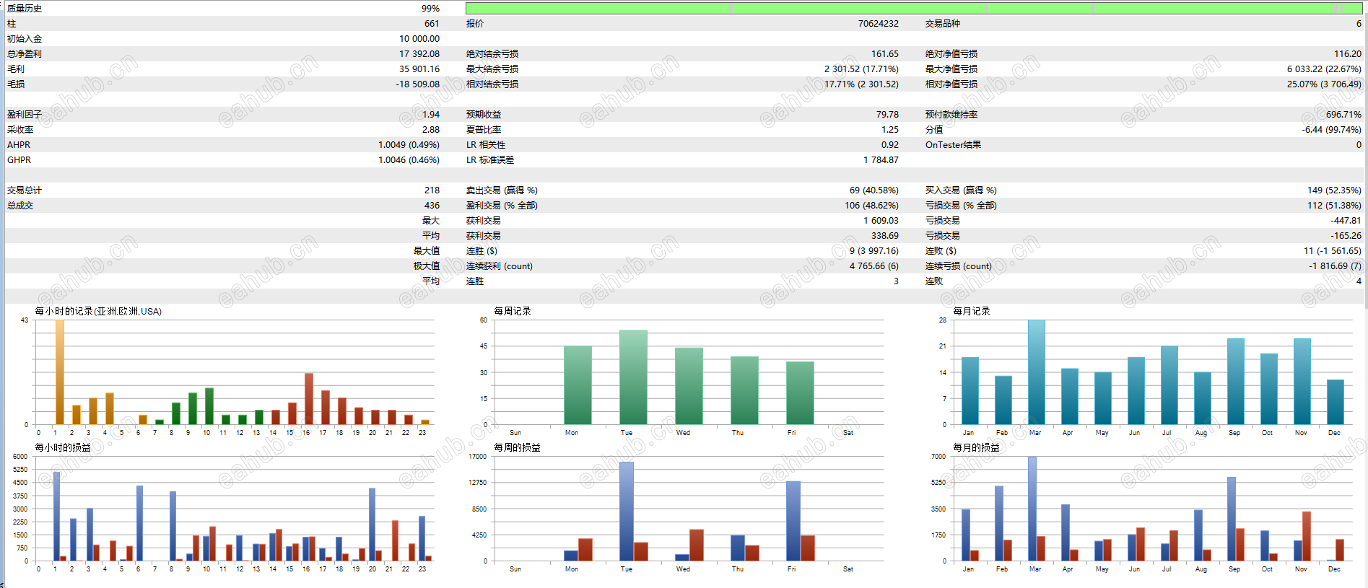
Task: Select the average loss trade value -165.26
Action: (1346, 236)
